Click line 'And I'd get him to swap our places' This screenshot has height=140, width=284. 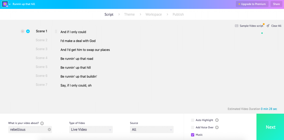point(85,50)
